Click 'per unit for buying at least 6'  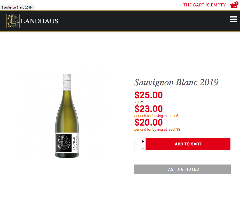(156, 116)
